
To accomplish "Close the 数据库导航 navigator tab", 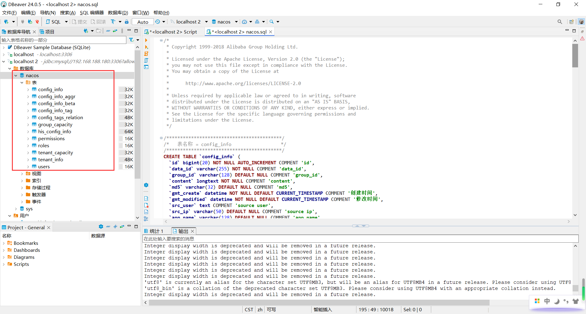I will 34,32.
